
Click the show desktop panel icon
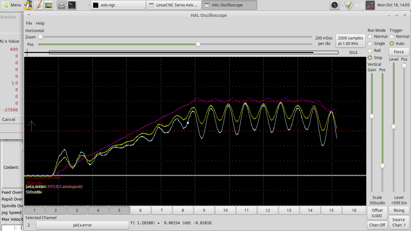pyautogui.click(x=48, y=5)
